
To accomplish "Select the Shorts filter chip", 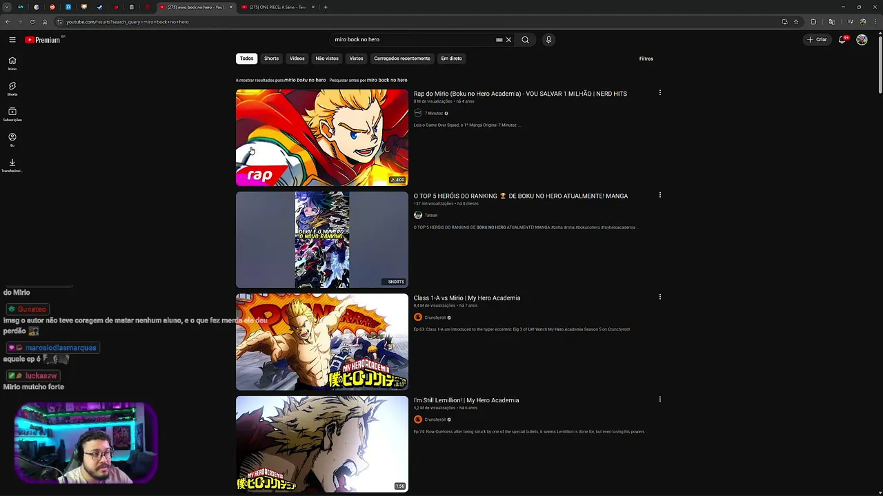I will [x=271, y=59].
